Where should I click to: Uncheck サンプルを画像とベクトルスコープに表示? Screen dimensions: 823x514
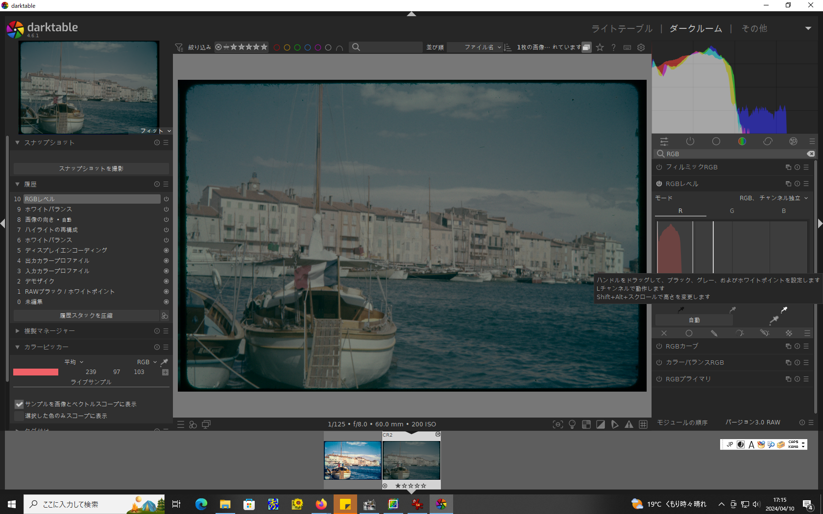[19, 404]
